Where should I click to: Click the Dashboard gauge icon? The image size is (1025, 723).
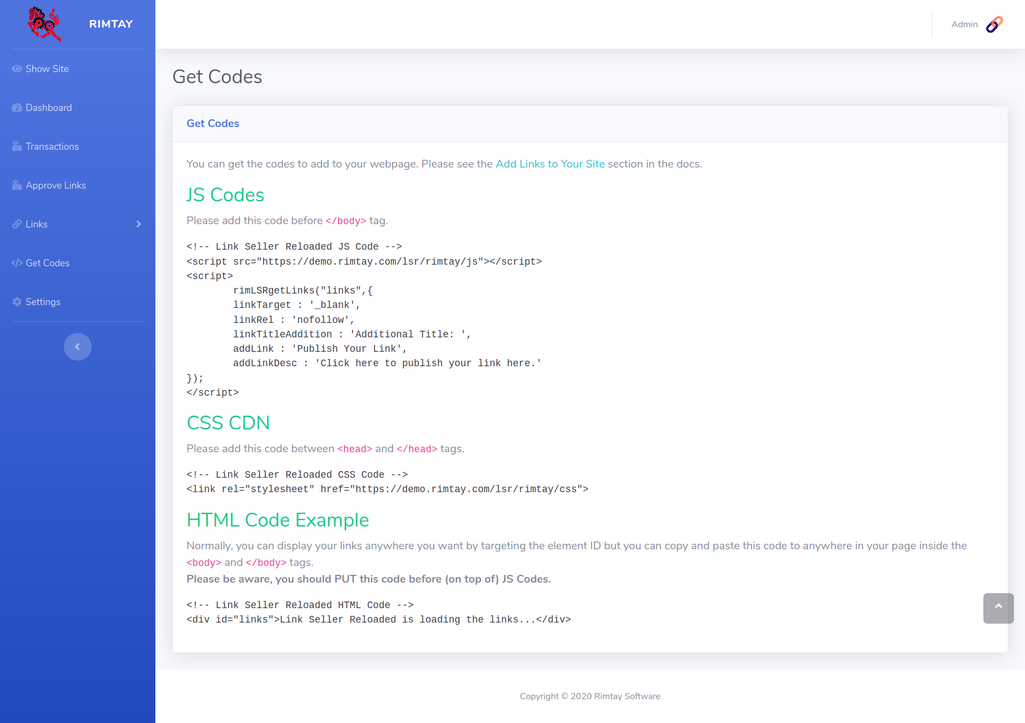(x=17, y=108)
